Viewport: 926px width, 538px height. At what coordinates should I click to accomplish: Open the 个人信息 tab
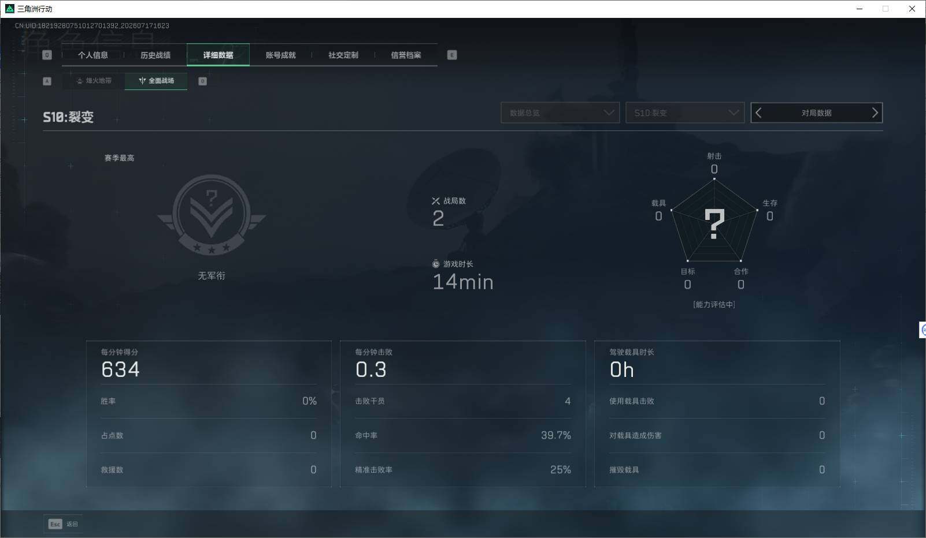pos(93,55)
